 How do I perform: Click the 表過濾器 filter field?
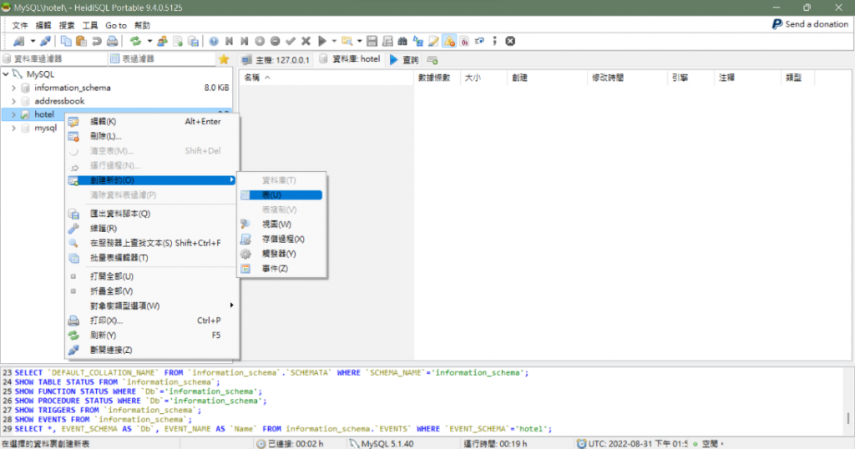pos(161,59)
